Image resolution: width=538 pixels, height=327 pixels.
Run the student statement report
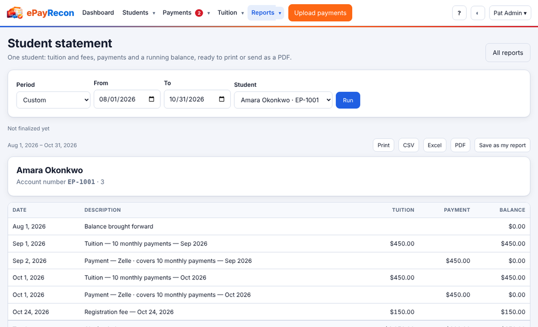(x=348, y=100)
